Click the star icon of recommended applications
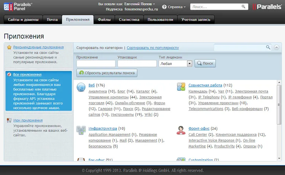 [9, 47]
